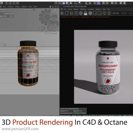Click the toggle active view icon in viewport header
133x133 pixels.
58,7
